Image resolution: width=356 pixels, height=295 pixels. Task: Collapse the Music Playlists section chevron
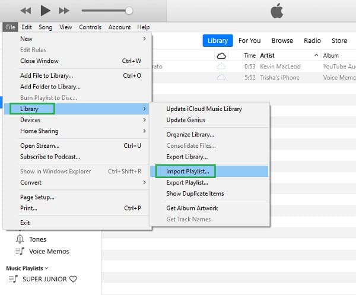click(46, 268)
